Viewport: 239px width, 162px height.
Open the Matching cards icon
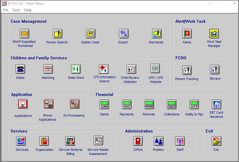tap(48, 69)
